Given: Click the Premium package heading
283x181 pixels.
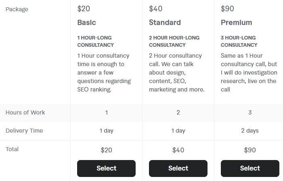Looking at the screenshot, I should pyautogui.click(x=237, y=23).
